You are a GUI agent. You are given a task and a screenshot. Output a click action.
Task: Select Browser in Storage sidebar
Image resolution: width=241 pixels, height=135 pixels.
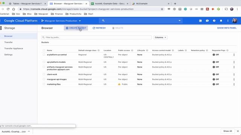[8, 36]
